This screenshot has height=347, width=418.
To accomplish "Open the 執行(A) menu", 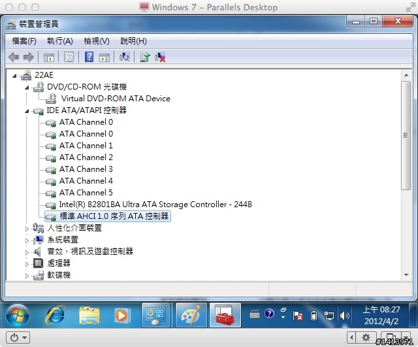I will tap(60, 41).
